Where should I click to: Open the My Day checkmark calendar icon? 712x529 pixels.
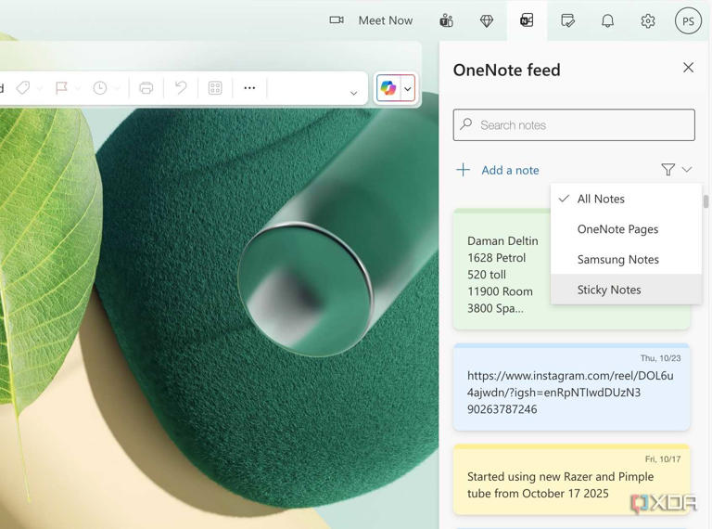(x=567, y=20)
